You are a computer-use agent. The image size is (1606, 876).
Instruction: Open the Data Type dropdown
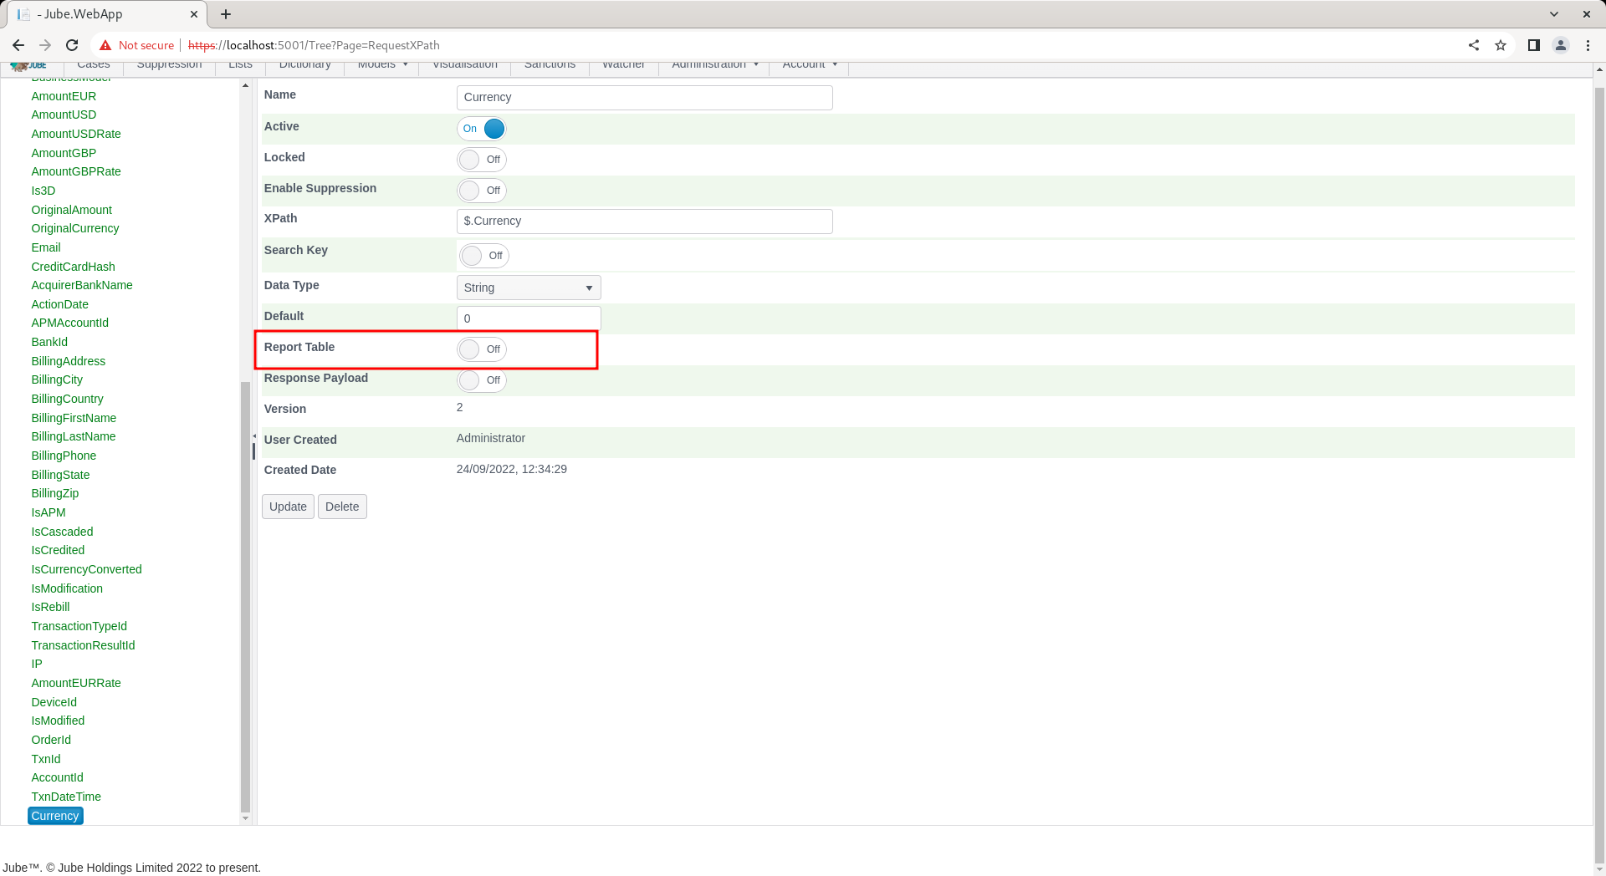(x=529, y=288)
